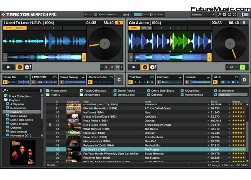Click the Deck B waveform stripe overview
The height and width of the screenshot is (180, 251).
click(170, 57)
